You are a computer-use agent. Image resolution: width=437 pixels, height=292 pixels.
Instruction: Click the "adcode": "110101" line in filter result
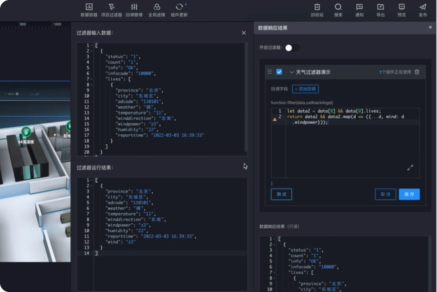coord(129,203)
